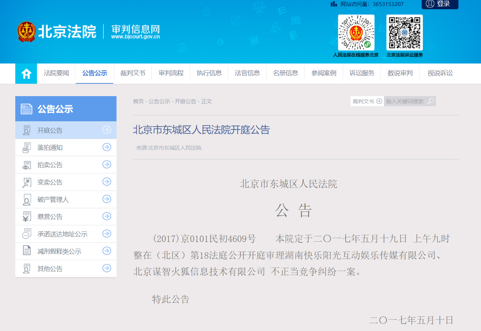
Task: Click the 减刑假释类公示 document icon
Action: [27, 251]
